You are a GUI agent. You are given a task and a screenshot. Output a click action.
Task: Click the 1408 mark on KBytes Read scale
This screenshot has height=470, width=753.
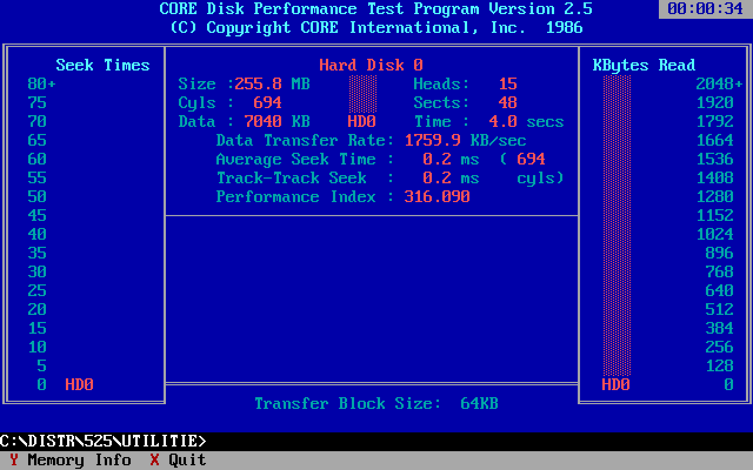pyautogui.click(x=715, y=178)
